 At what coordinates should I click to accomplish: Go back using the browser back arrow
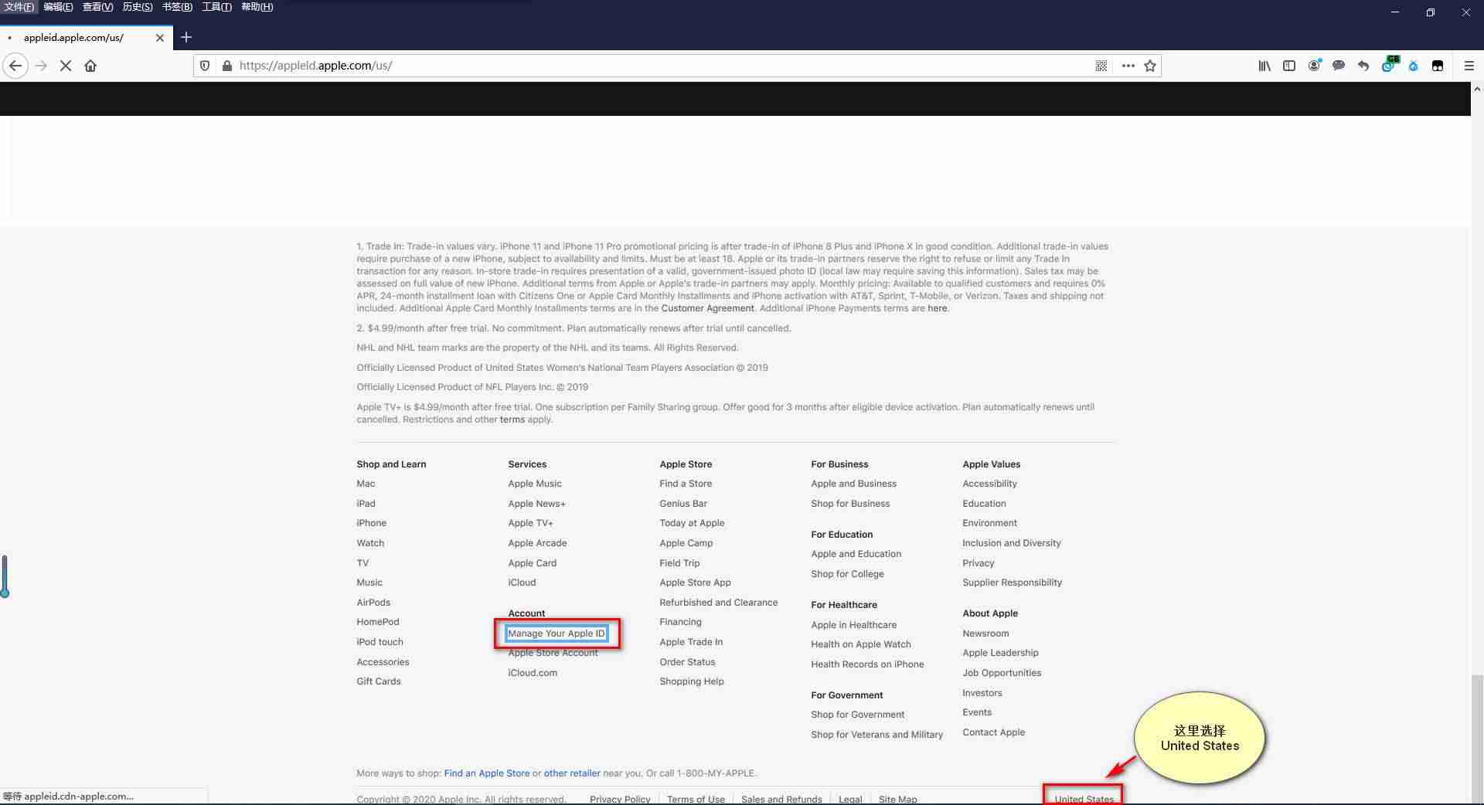pos(15,66)
